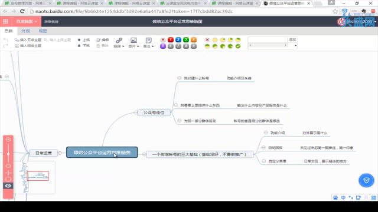The height and width of the screenshot is (212, 378).
Task: Switch to the 视图 tab
Action: pyautogui.click(x=43, y=31)
